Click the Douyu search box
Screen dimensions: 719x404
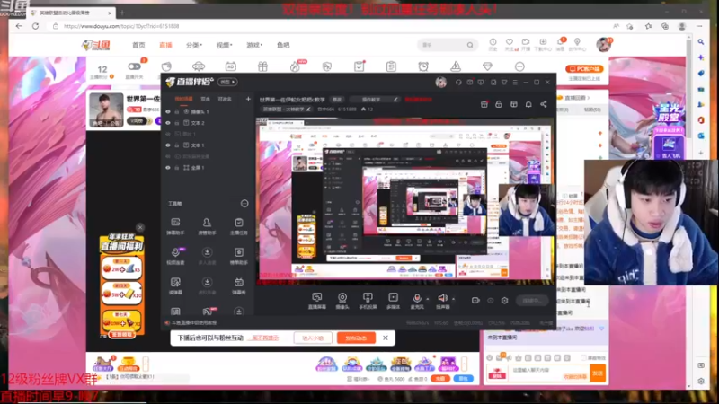pyautogui.click(x=447, y=45)
